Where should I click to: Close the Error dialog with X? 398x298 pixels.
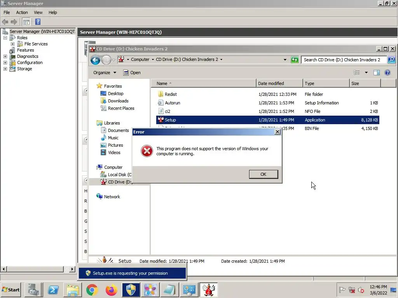tap(278, 132)
